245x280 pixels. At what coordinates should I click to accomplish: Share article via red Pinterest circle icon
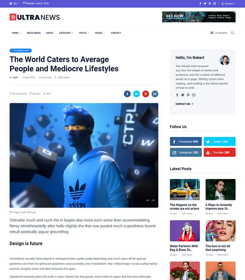click(x=145, y=94)
